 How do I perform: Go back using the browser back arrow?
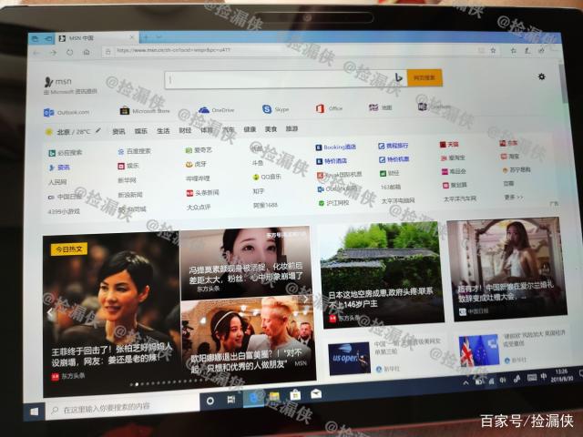pyautogui.click(x=36, y=53)
